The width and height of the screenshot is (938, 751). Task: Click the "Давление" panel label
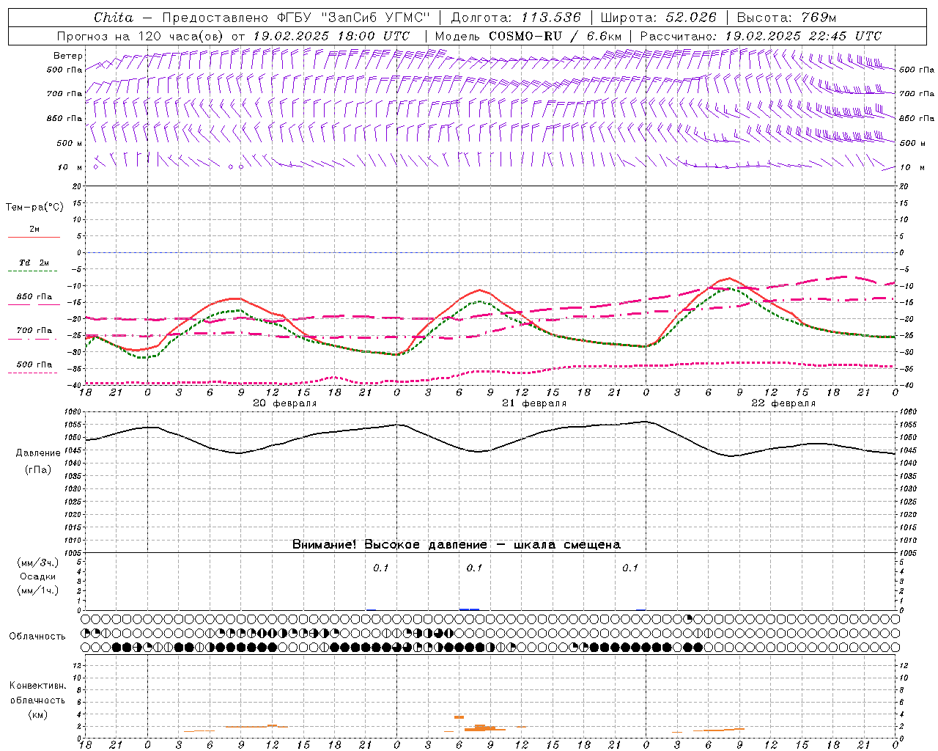coord(38,453)
